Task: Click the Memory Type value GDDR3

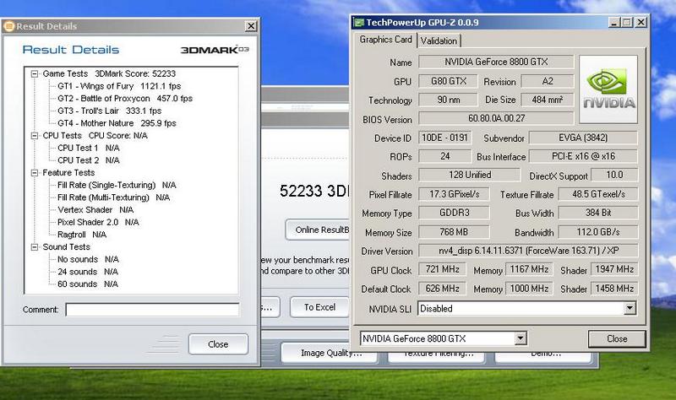Action: 454,213
